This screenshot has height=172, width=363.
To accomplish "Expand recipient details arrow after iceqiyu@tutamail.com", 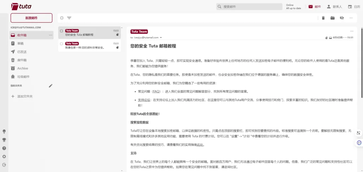I will click(161, 38).
